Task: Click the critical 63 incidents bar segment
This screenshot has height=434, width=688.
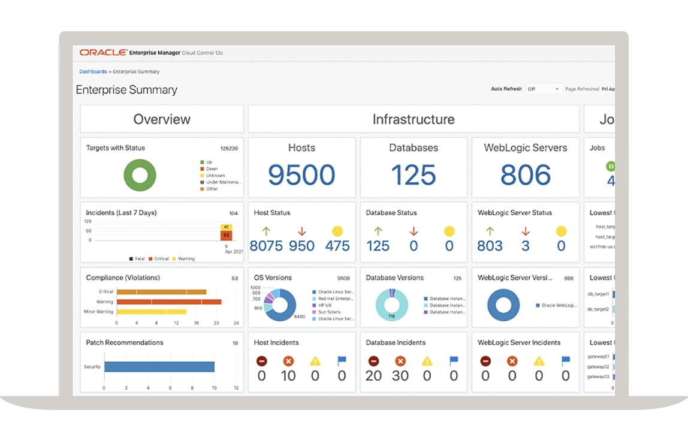Action: (x=226, y=235)
